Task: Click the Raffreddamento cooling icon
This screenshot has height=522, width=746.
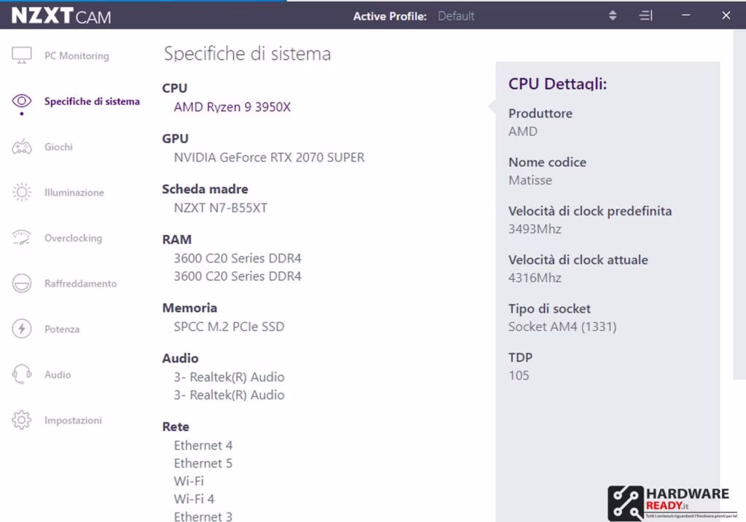Action: [21, 284]
